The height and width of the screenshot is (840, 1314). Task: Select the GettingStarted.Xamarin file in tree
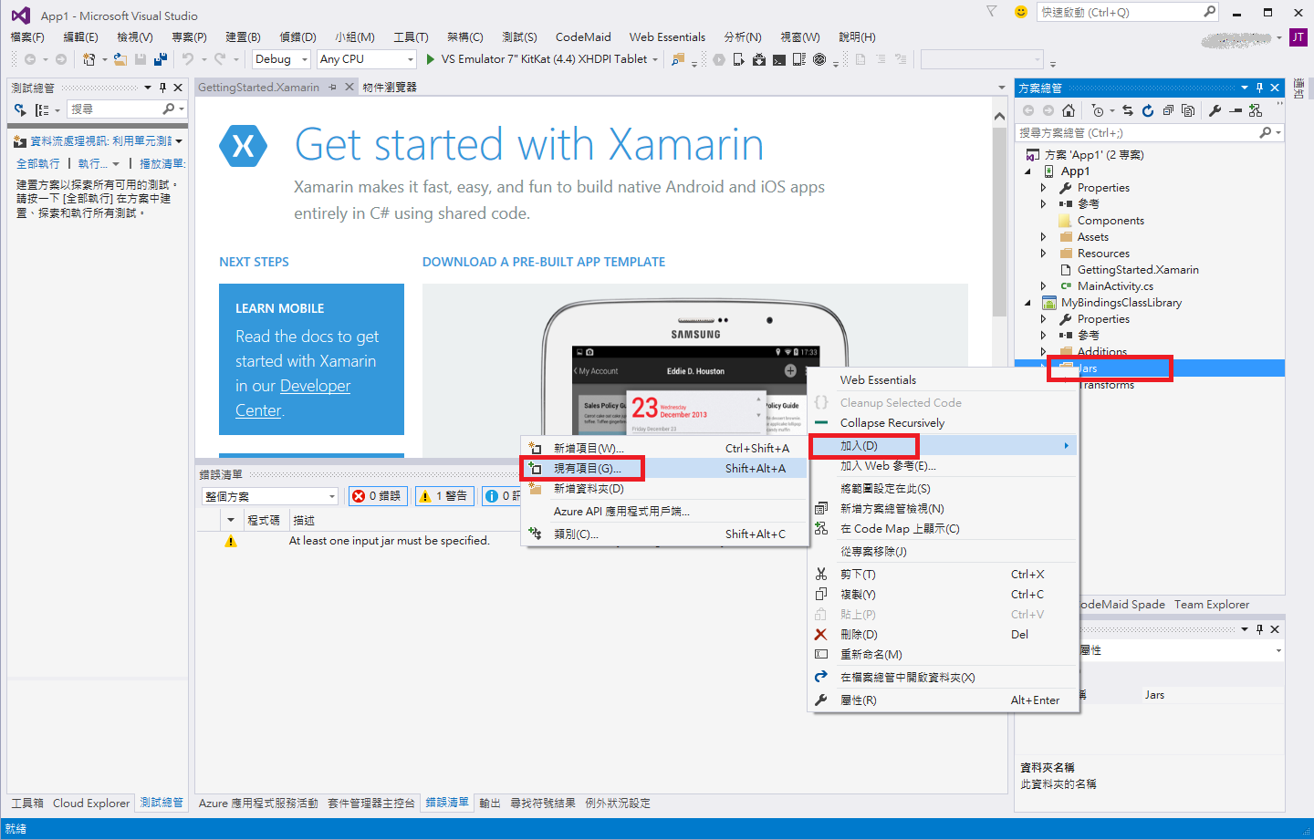tap(1138, 270)
